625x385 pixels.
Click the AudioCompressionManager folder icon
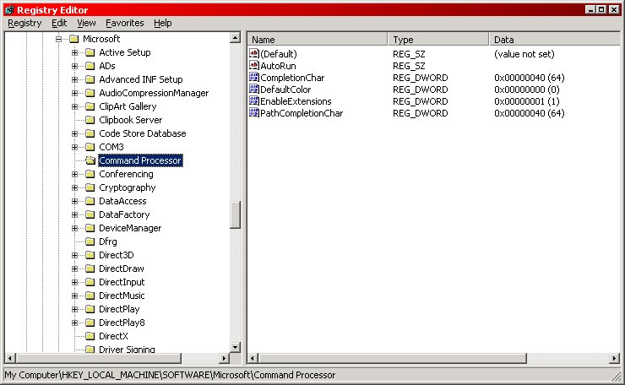(90, 93)
